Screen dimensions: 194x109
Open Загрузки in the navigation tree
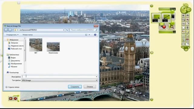click(13, 43)
